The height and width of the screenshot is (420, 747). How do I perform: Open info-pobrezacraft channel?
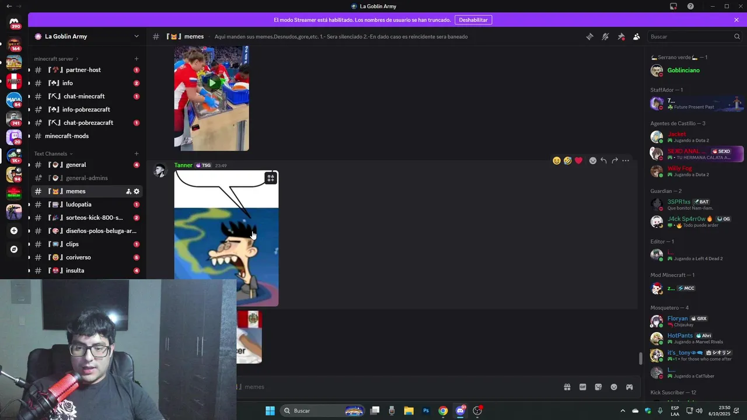[86, 110]
